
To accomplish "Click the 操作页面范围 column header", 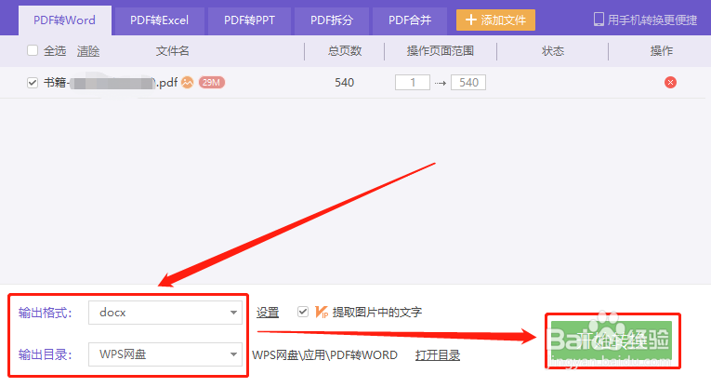I will pyautogui.click(x=441, y=51).
